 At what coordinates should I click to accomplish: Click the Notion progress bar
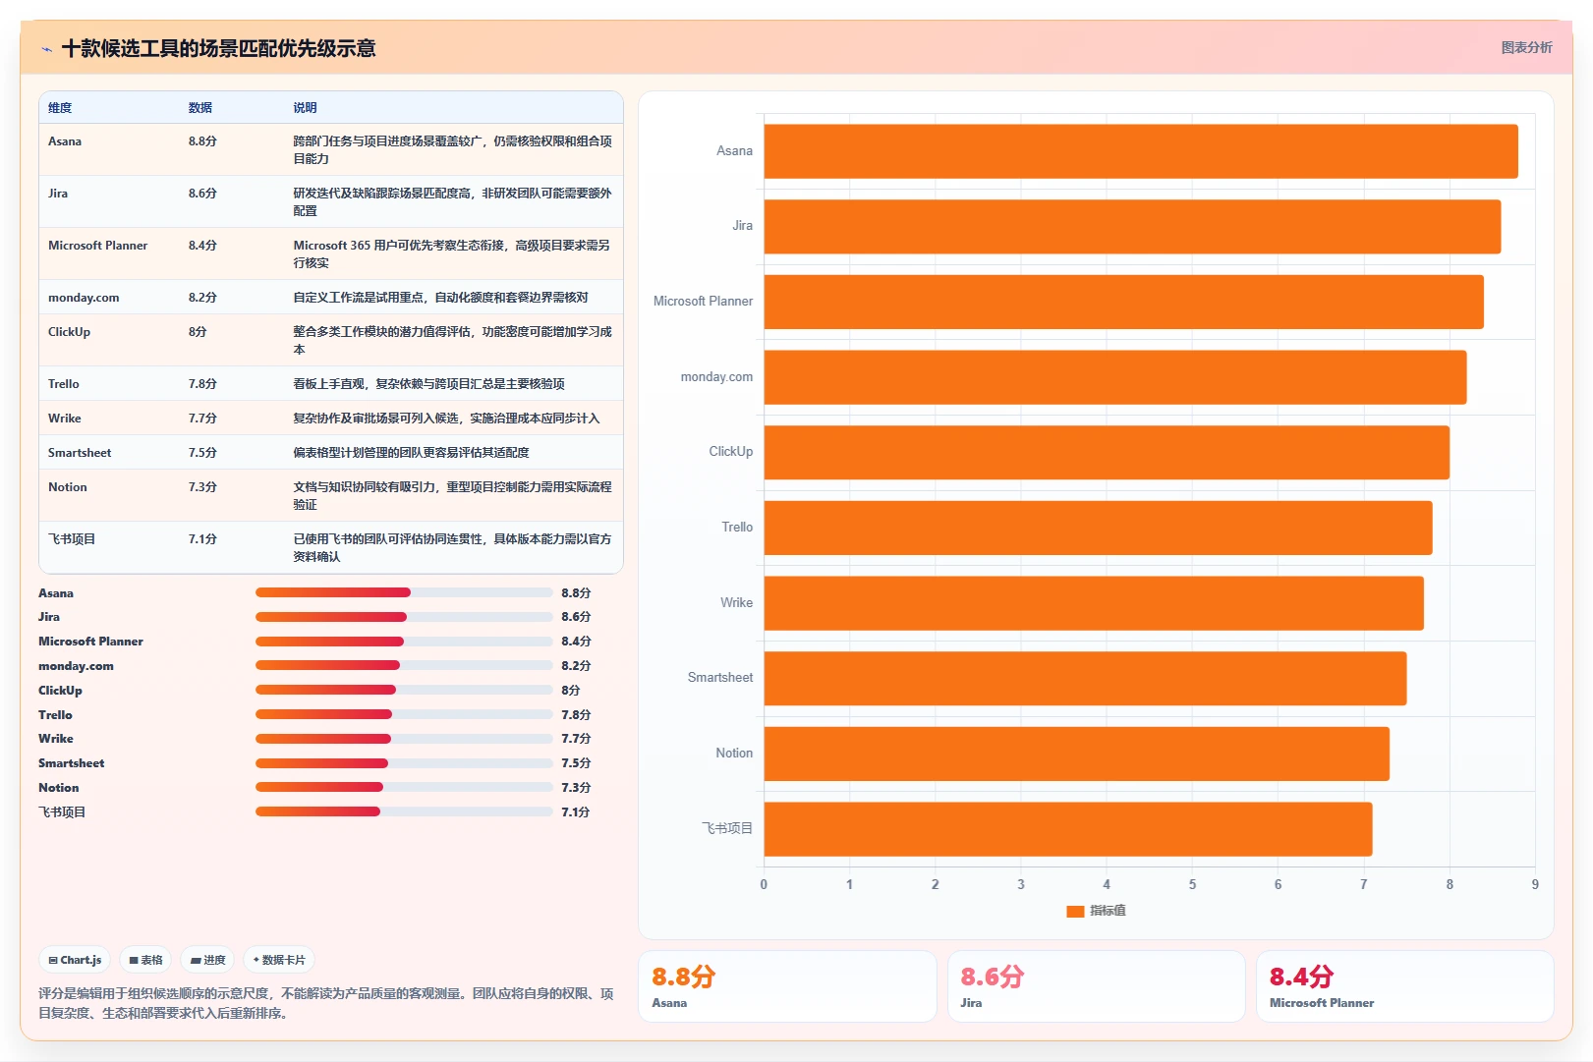(404, 787)
